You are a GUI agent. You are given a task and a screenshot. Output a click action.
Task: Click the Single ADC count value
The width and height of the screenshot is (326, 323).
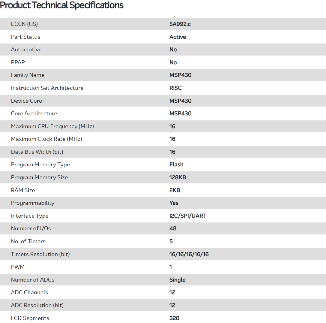[177, 280]
